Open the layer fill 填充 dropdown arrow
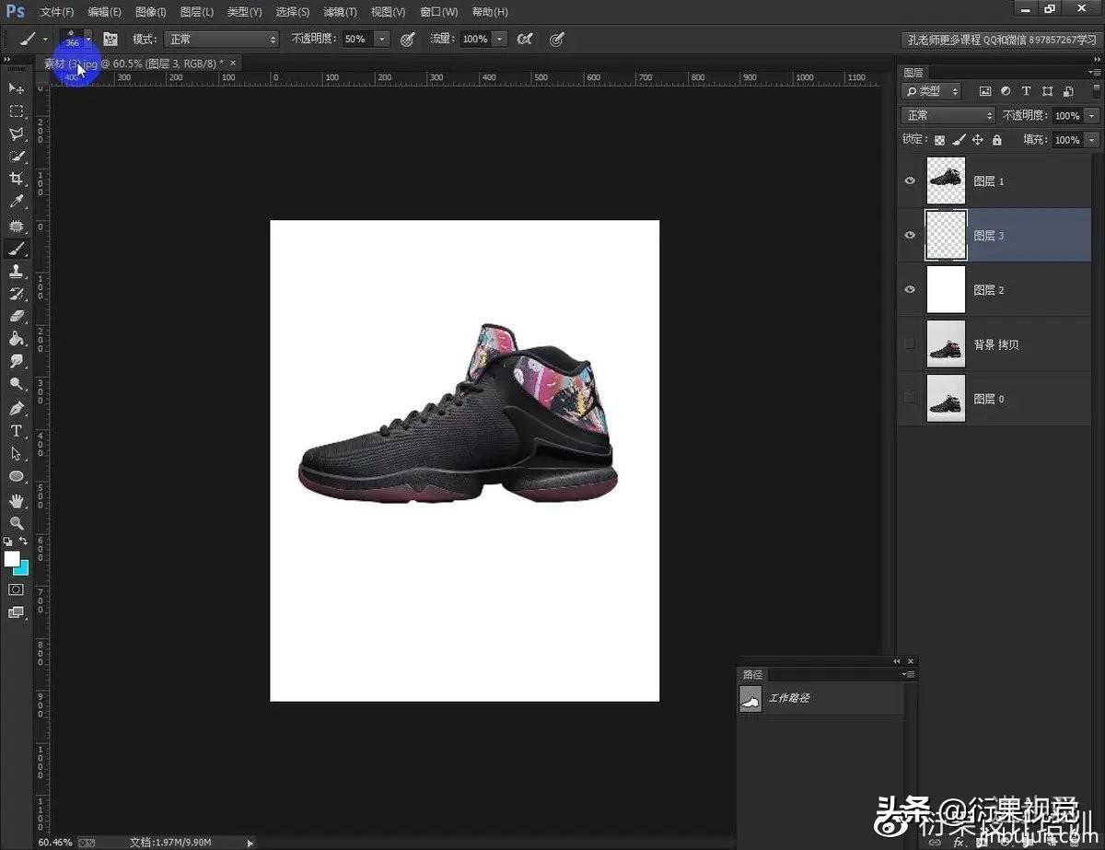The height and width of the screenshot is (850, 1105). pyautogui.click(x=1092, y=140)
